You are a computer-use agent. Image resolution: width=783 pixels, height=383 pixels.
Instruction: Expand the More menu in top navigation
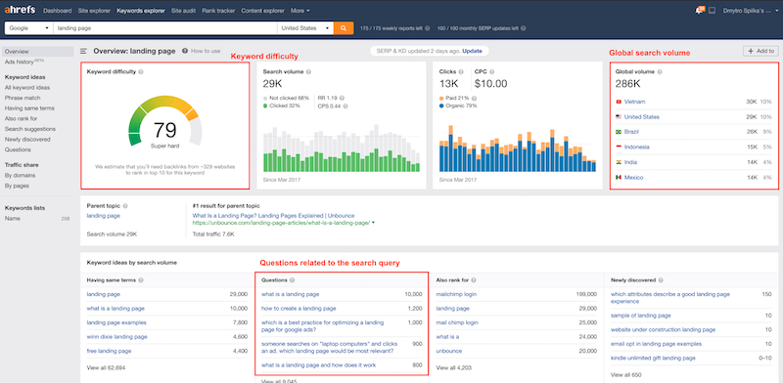[299, 11]
